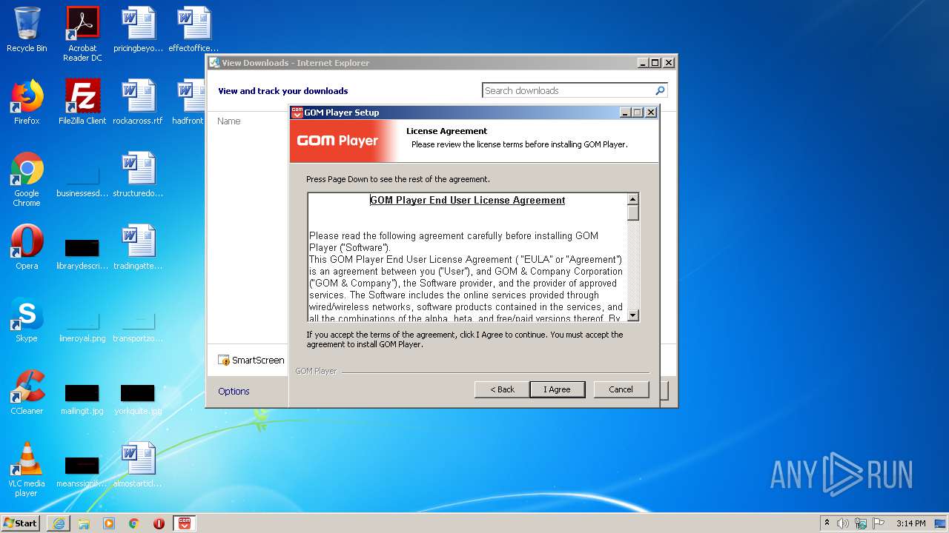The width and height of the screenshot is (949, 533).
Task: Select mailingit.jpg image file
Action: pos(82,397)
